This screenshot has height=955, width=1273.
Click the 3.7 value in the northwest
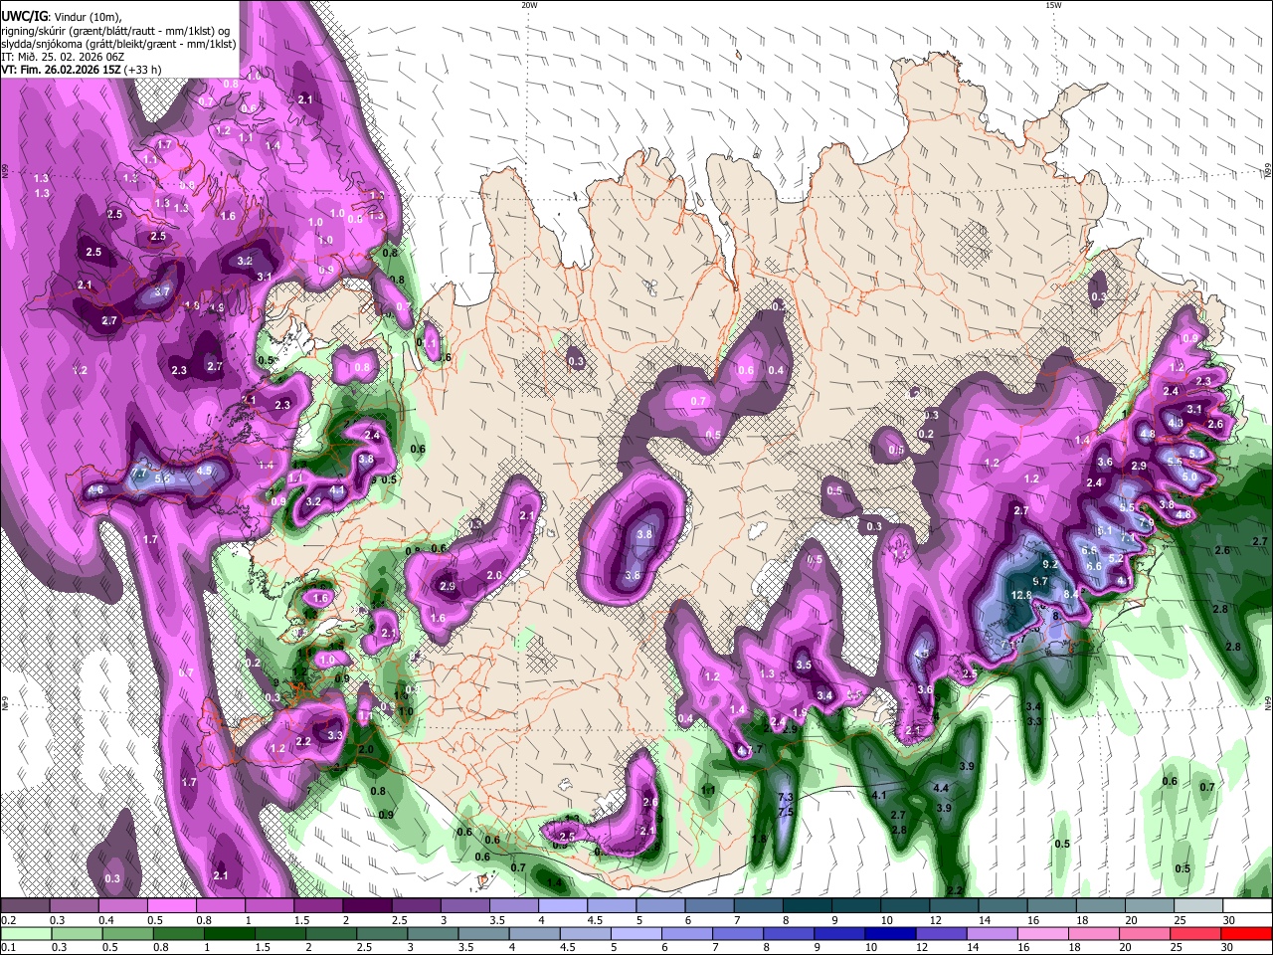[x=163, y=291]
